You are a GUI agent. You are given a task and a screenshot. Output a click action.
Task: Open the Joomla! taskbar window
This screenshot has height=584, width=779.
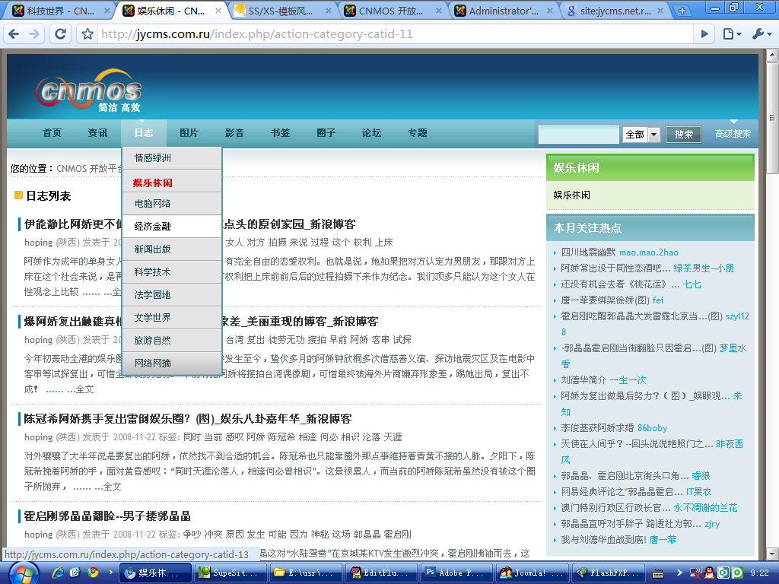pos(533,573)
